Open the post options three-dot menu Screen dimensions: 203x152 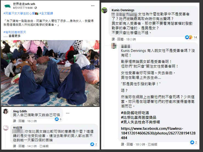93,6
